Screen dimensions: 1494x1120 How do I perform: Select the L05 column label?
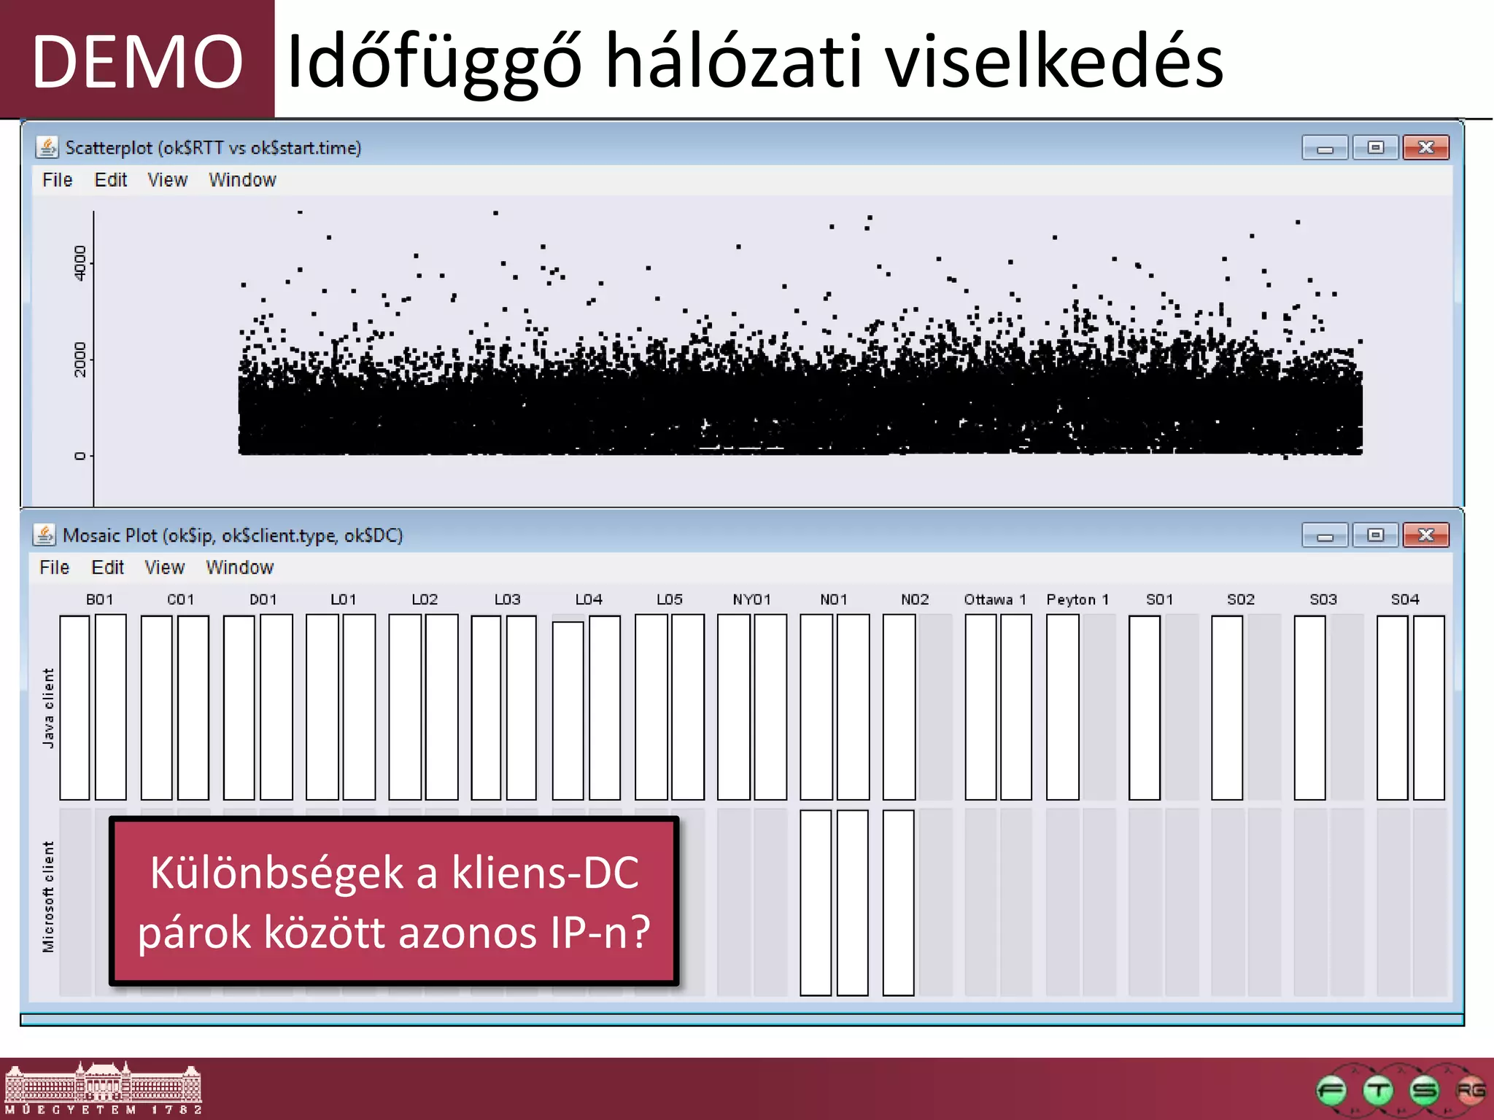670,599
